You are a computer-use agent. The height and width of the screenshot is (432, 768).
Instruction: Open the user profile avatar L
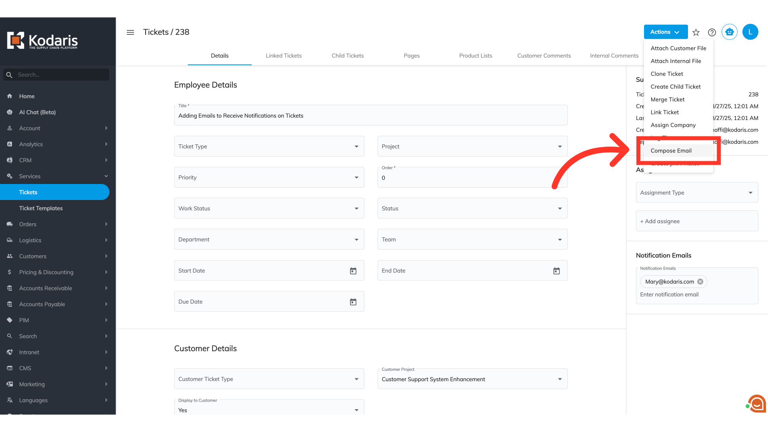(750, 32)
